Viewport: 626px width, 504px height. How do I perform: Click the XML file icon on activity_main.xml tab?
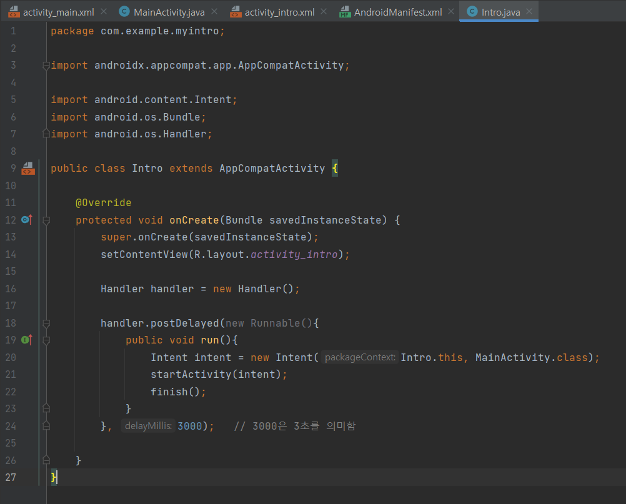pyautogui.click(x=14, y=12)
